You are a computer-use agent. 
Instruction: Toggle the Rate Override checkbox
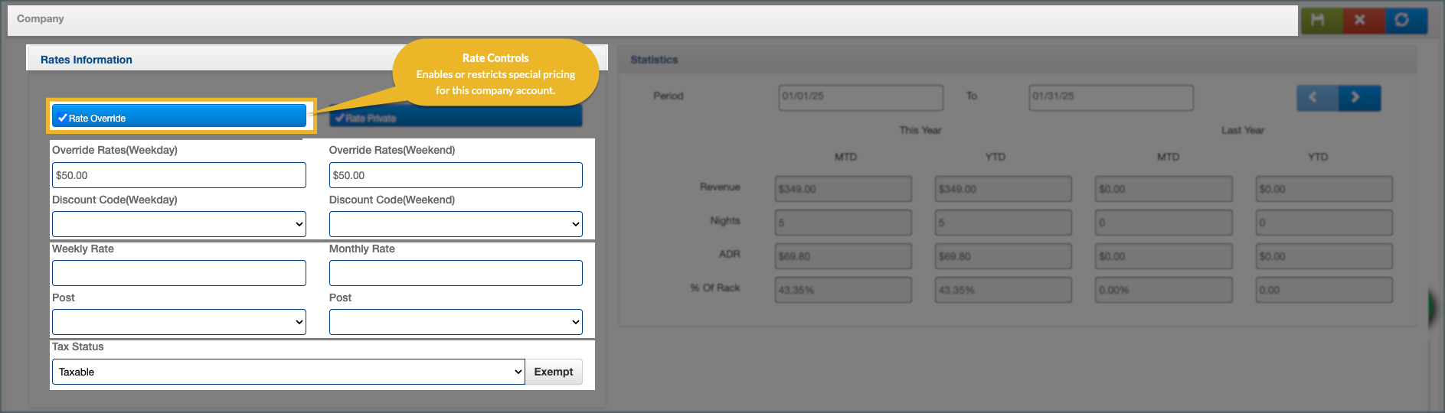pos(178,118)
